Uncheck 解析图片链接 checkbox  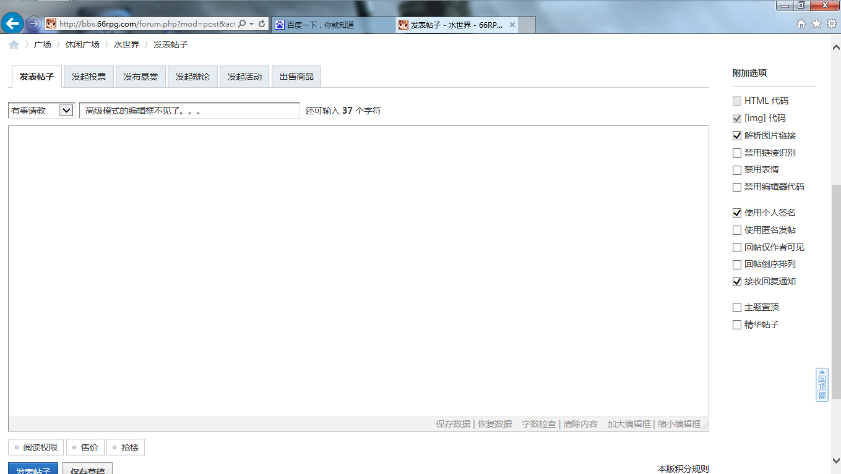click(x=736, y=135)
